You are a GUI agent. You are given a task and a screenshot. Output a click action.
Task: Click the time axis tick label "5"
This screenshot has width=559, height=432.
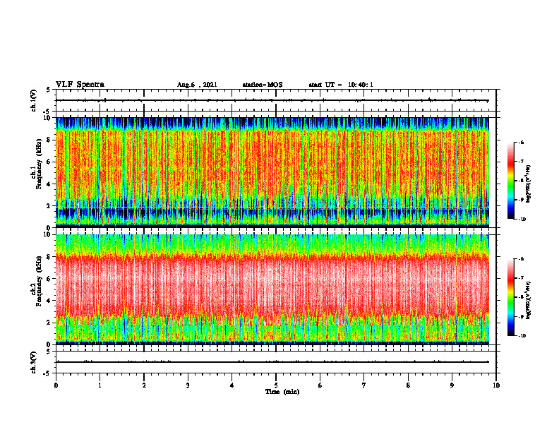click(x=276, y=385)
